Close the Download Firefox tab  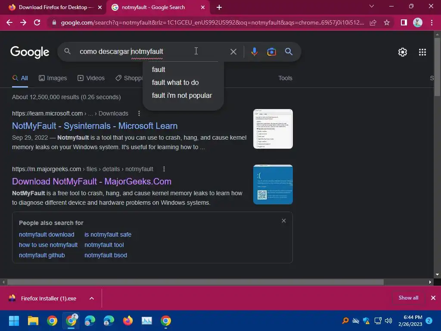point(100,7)
